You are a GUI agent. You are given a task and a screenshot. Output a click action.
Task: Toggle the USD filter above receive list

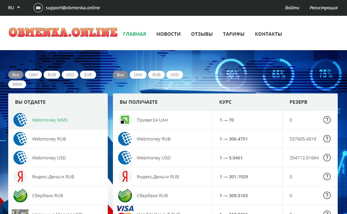(x=175, y=75)
